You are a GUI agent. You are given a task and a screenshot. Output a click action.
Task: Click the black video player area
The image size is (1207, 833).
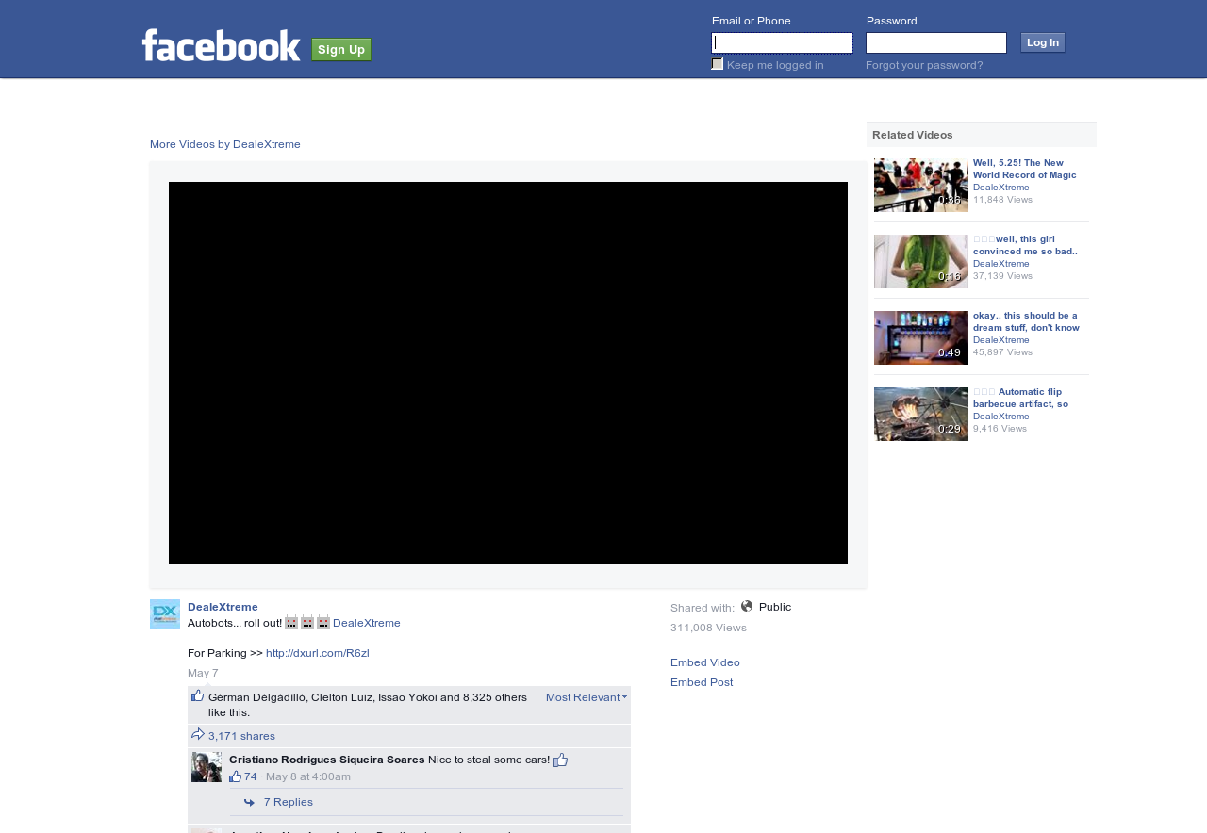[x=508, y=372]
